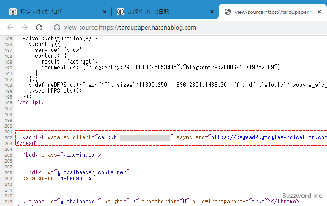The height and width of the screenshot is (206, 327).
Task: View site information icon in address bar
Action: [x=57, y=27]
